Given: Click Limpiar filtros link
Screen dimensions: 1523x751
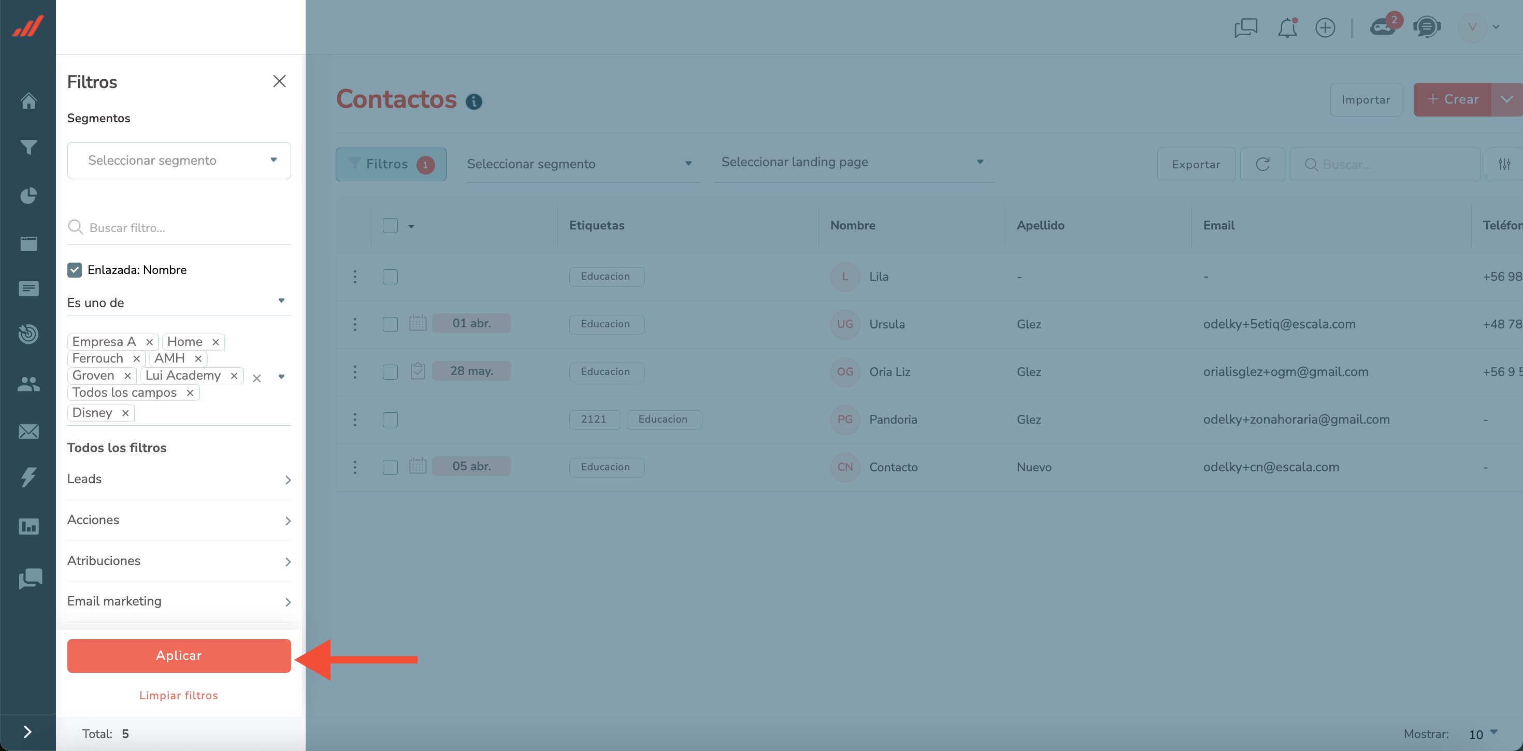Looking at the screenshot, I should coord(179,696).
